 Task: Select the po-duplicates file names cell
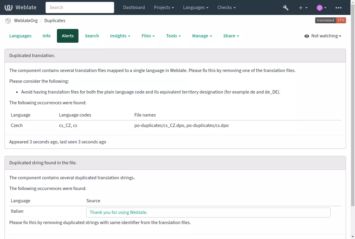click(x=181, y=125)
